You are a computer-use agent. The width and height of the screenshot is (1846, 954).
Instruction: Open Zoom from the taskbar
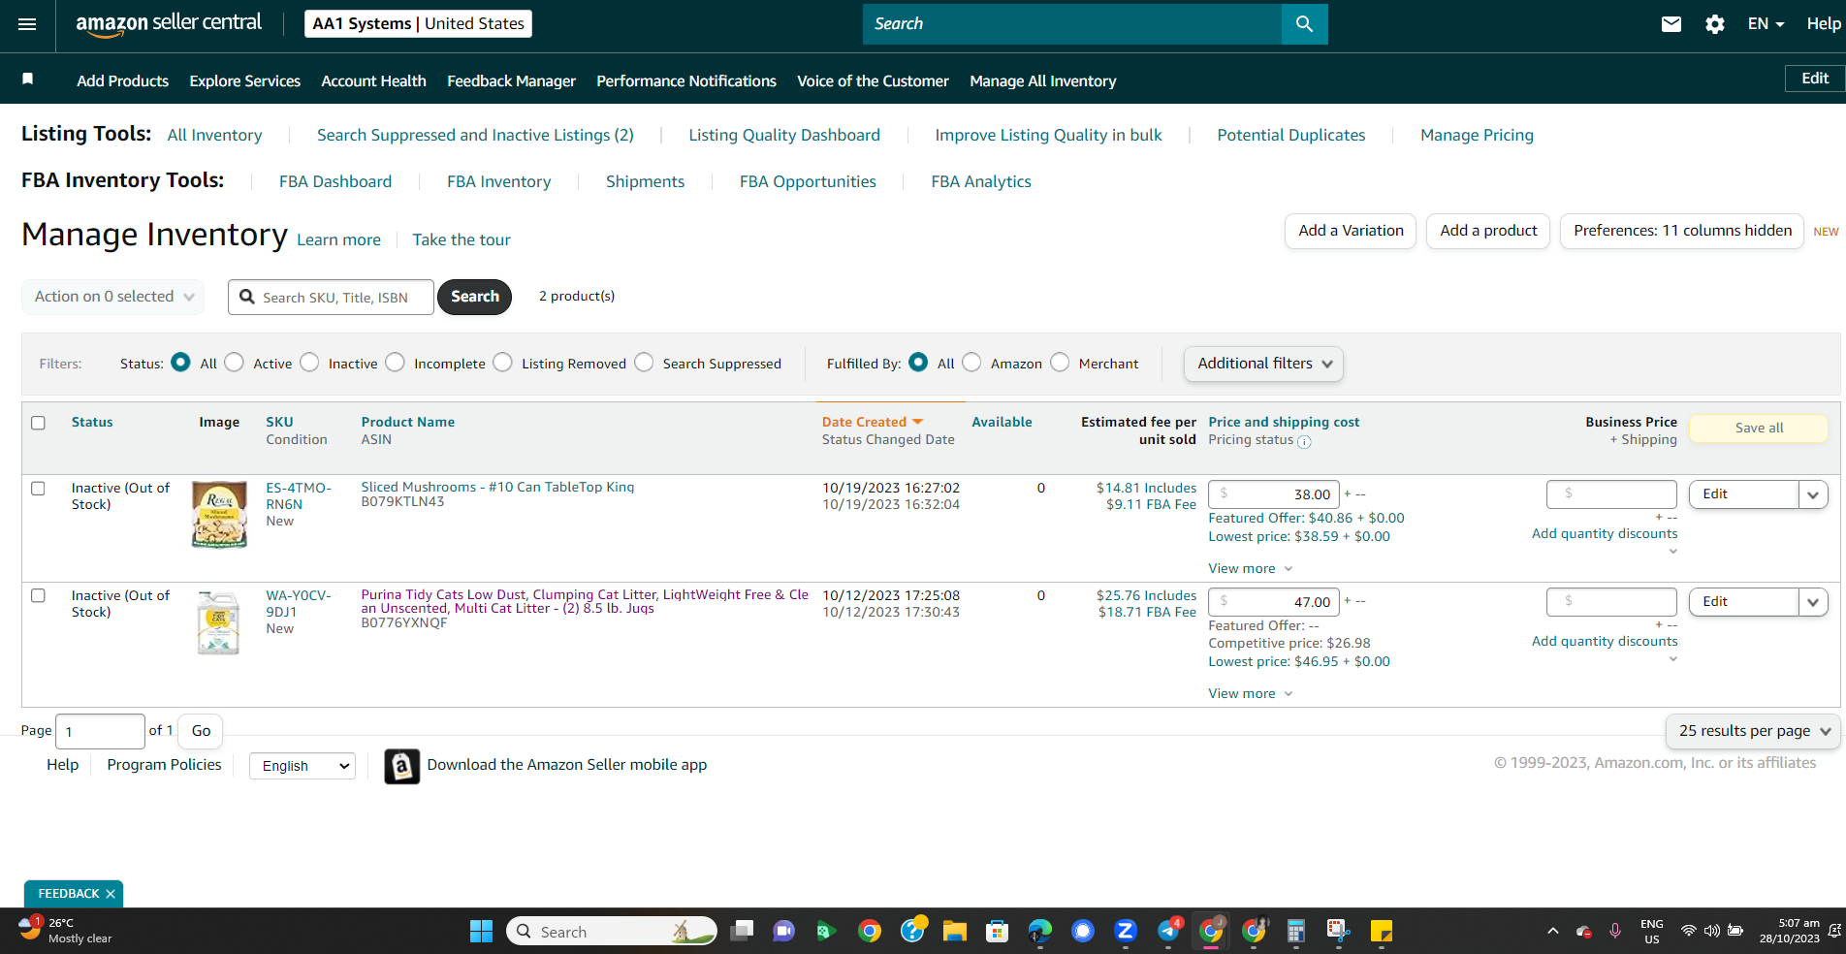pyautogui.click(x=1125, y=932)
